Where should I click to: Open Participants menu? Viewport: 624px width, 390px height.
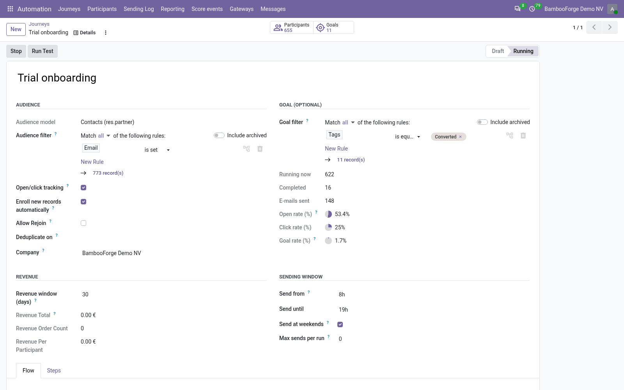tap(102, 9)
